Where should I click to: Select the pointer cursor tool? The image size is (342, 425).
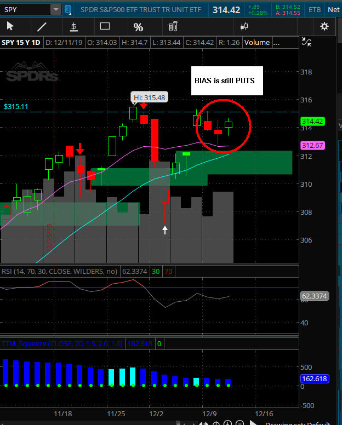[10, 26]
